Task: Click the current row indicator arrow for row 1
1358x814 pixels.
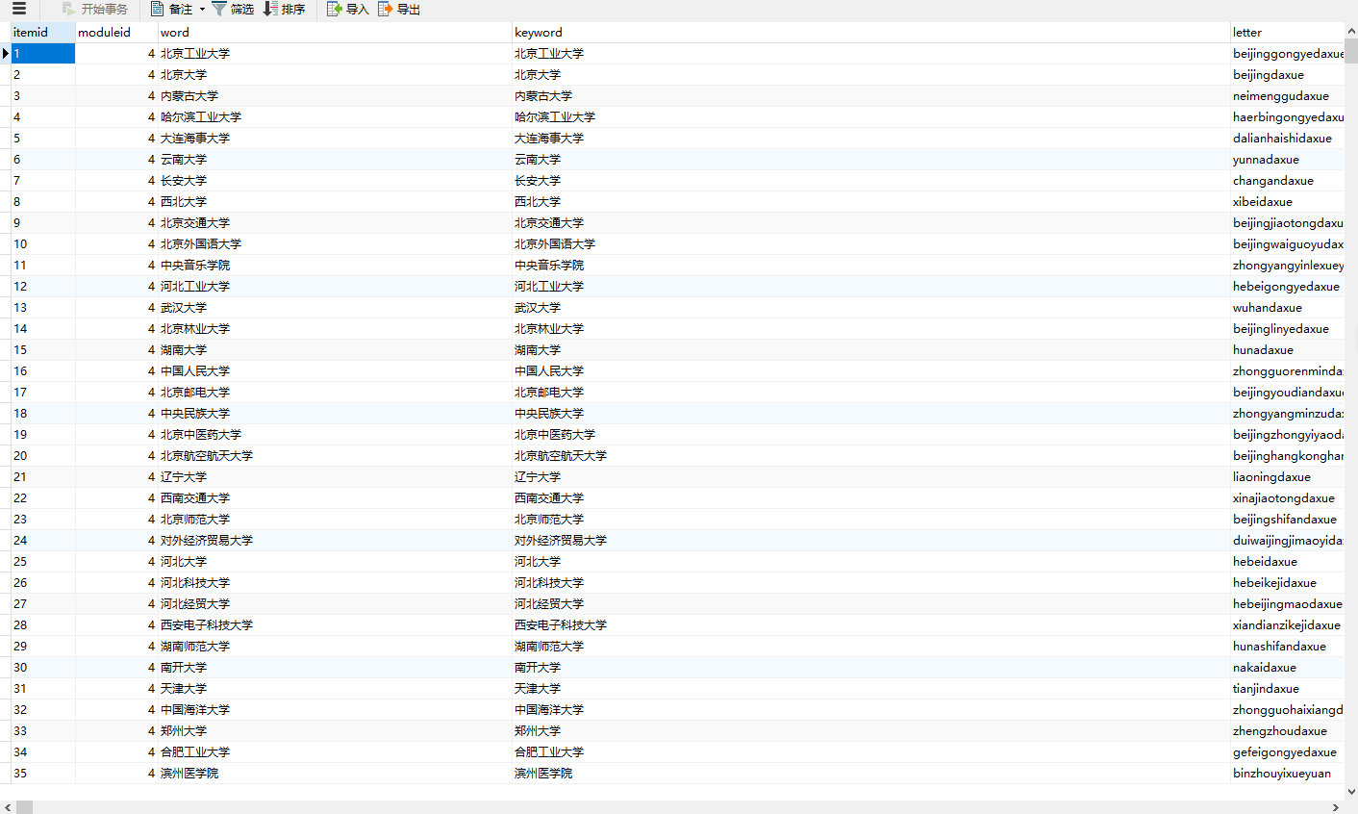Action: click(x=5, y=53)
